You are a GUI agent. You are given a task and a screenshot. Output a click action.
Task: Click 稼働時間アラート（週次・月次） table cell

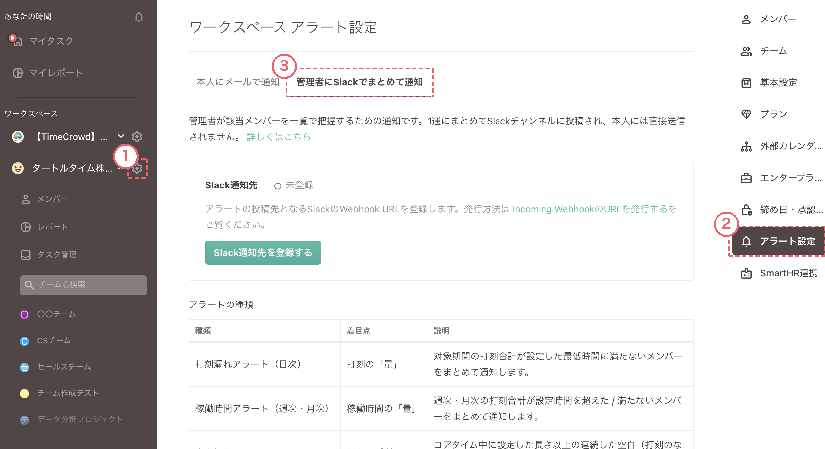click(x=264, y=409)
